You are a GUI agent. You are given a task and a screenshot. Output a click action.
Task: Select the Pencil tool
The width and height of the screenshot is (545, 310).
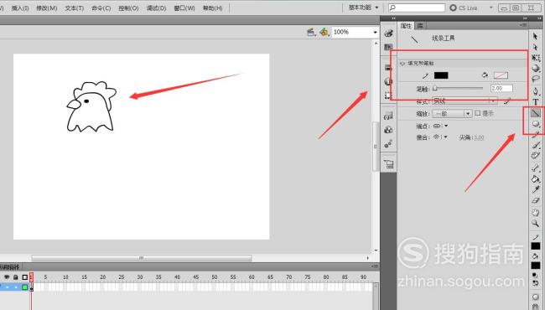pos(536,135)
